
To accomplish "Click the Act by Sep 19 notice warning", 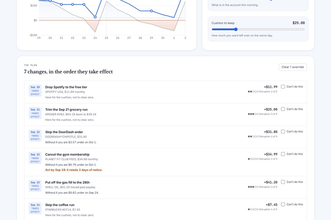I will pyautogui.click(x=74, y=170).
